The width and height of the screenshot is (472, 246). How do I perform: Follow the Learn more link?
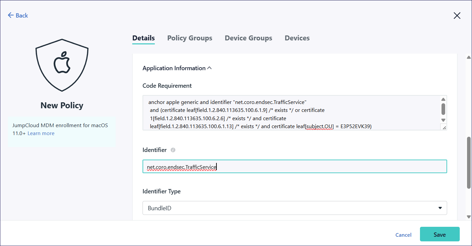41,133
